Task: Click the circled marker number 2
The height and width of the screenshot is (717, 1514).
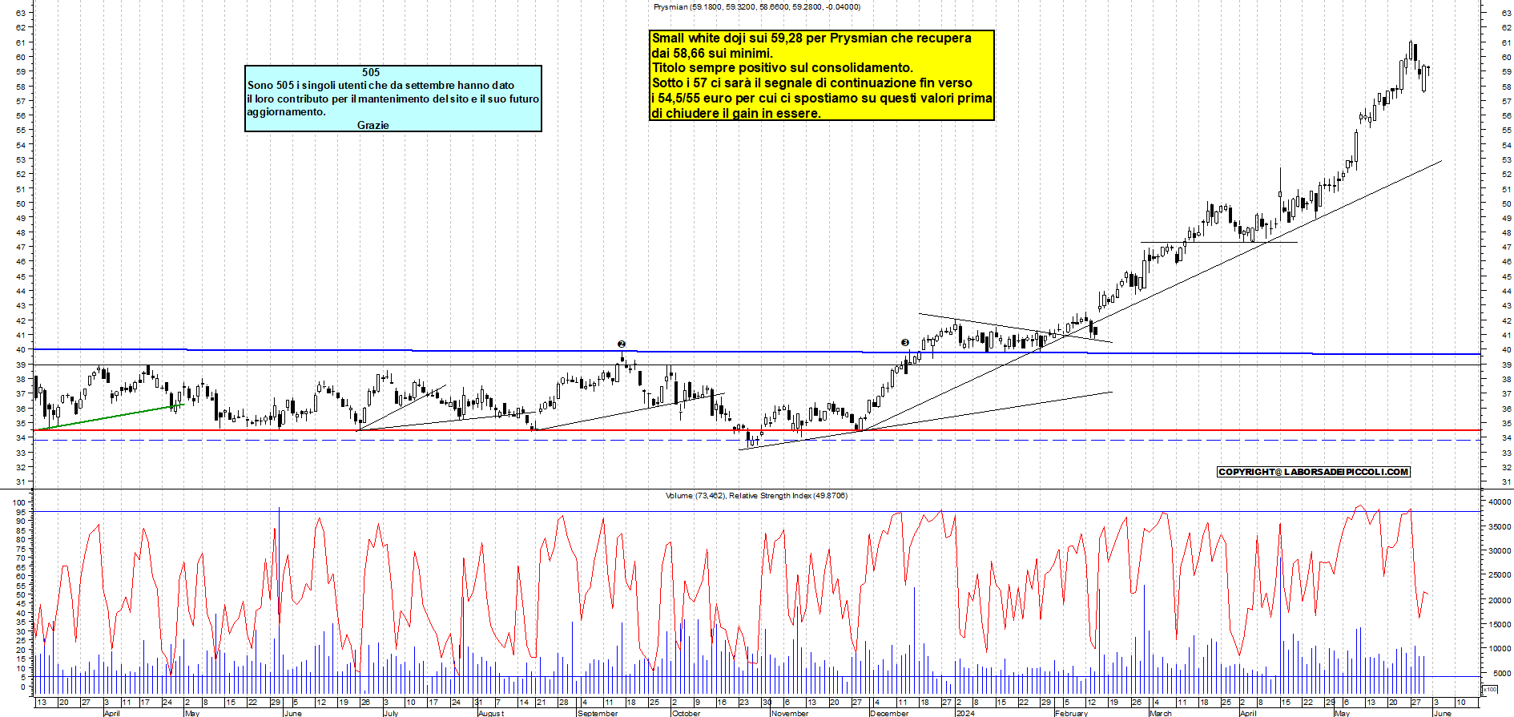Action: tap(622, 344)
